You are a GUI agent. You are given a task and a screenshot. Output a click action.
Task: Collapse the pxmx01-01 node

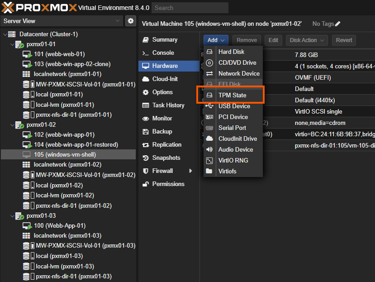12,44
